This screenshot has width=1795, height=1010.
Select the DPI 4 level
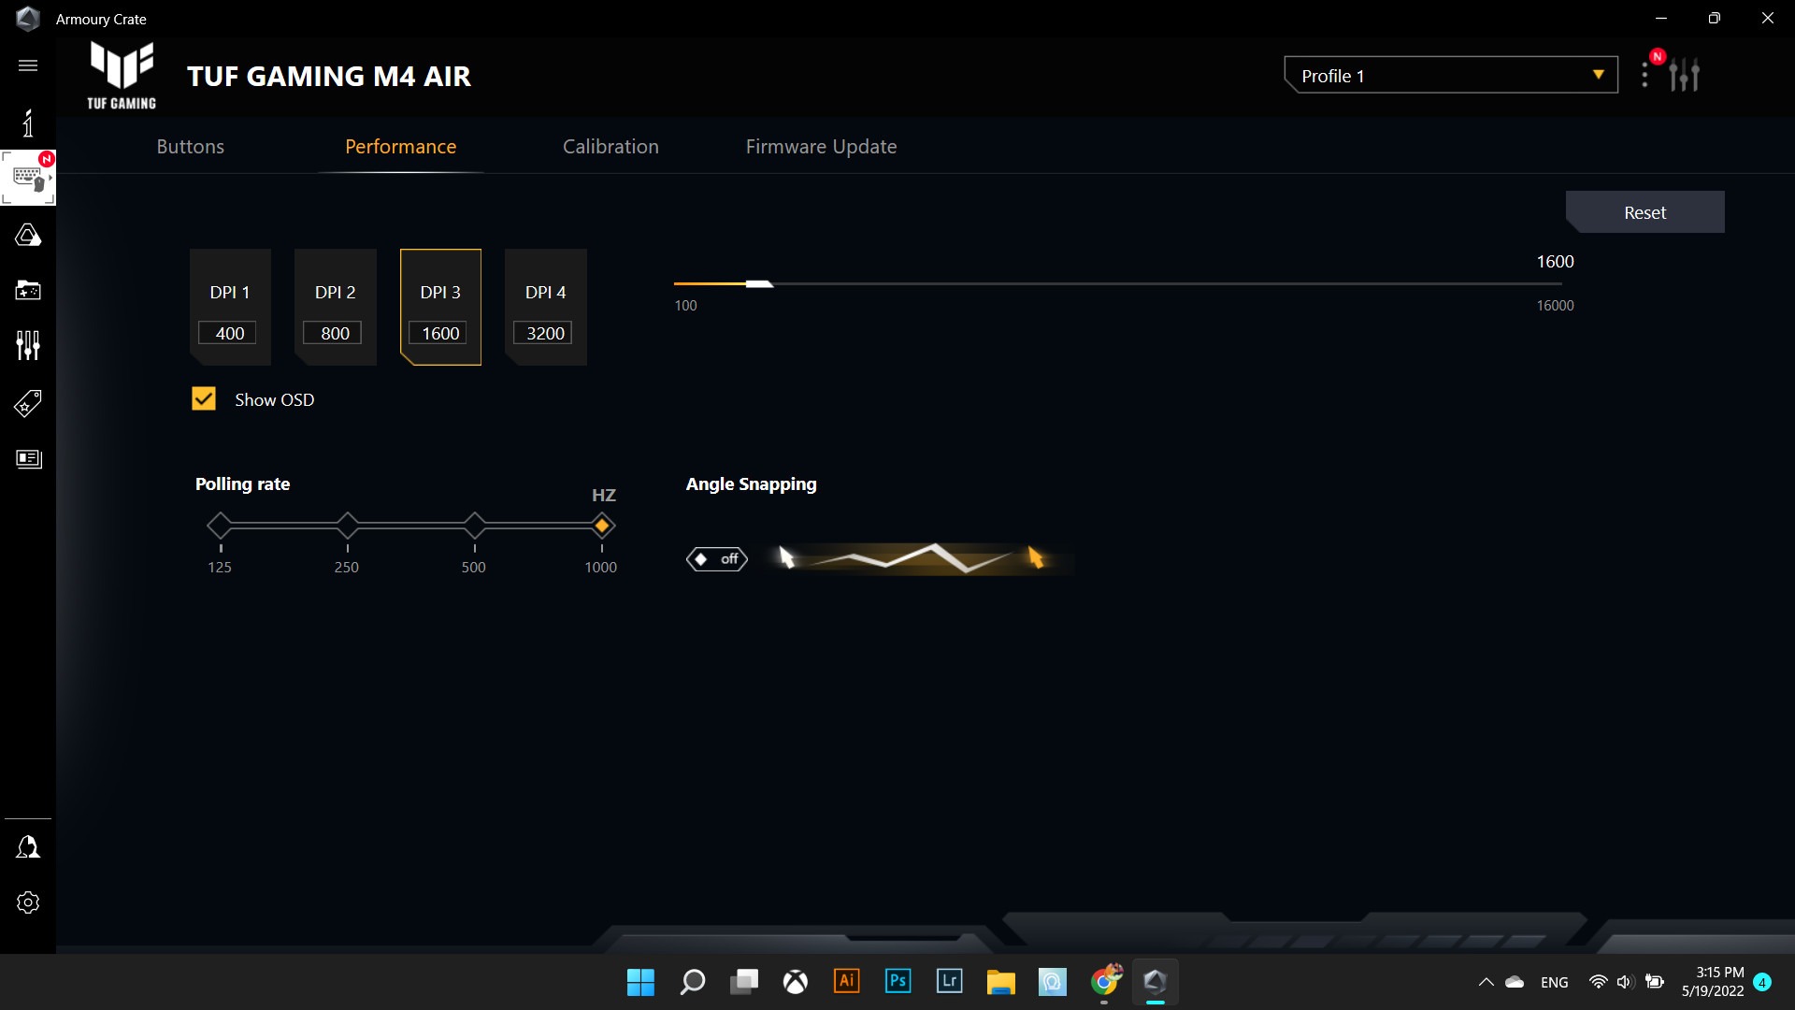(546, 307)
